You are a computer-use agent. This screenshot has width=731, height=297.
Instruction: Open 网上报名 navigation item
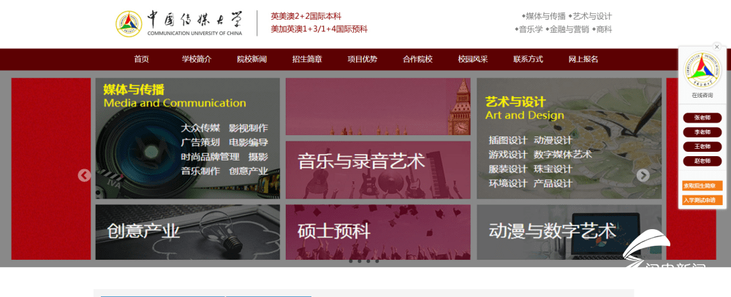pos(583,59)
